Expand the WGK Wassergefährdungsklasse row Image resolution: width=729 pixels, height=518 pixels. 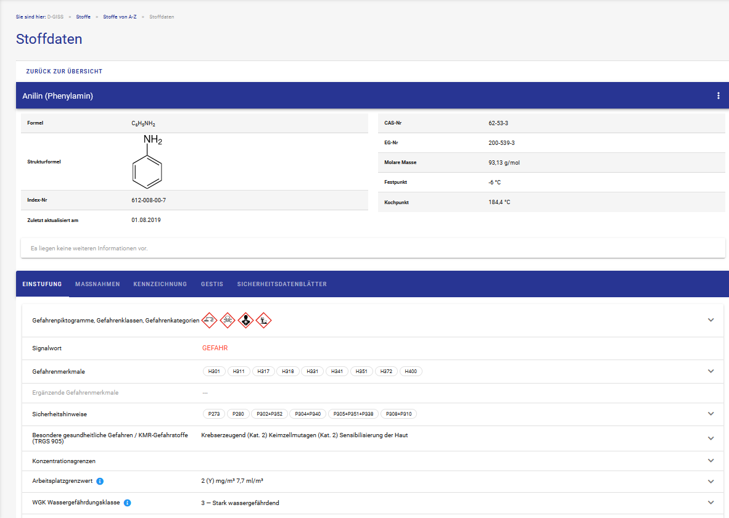[x=711, y=503]
